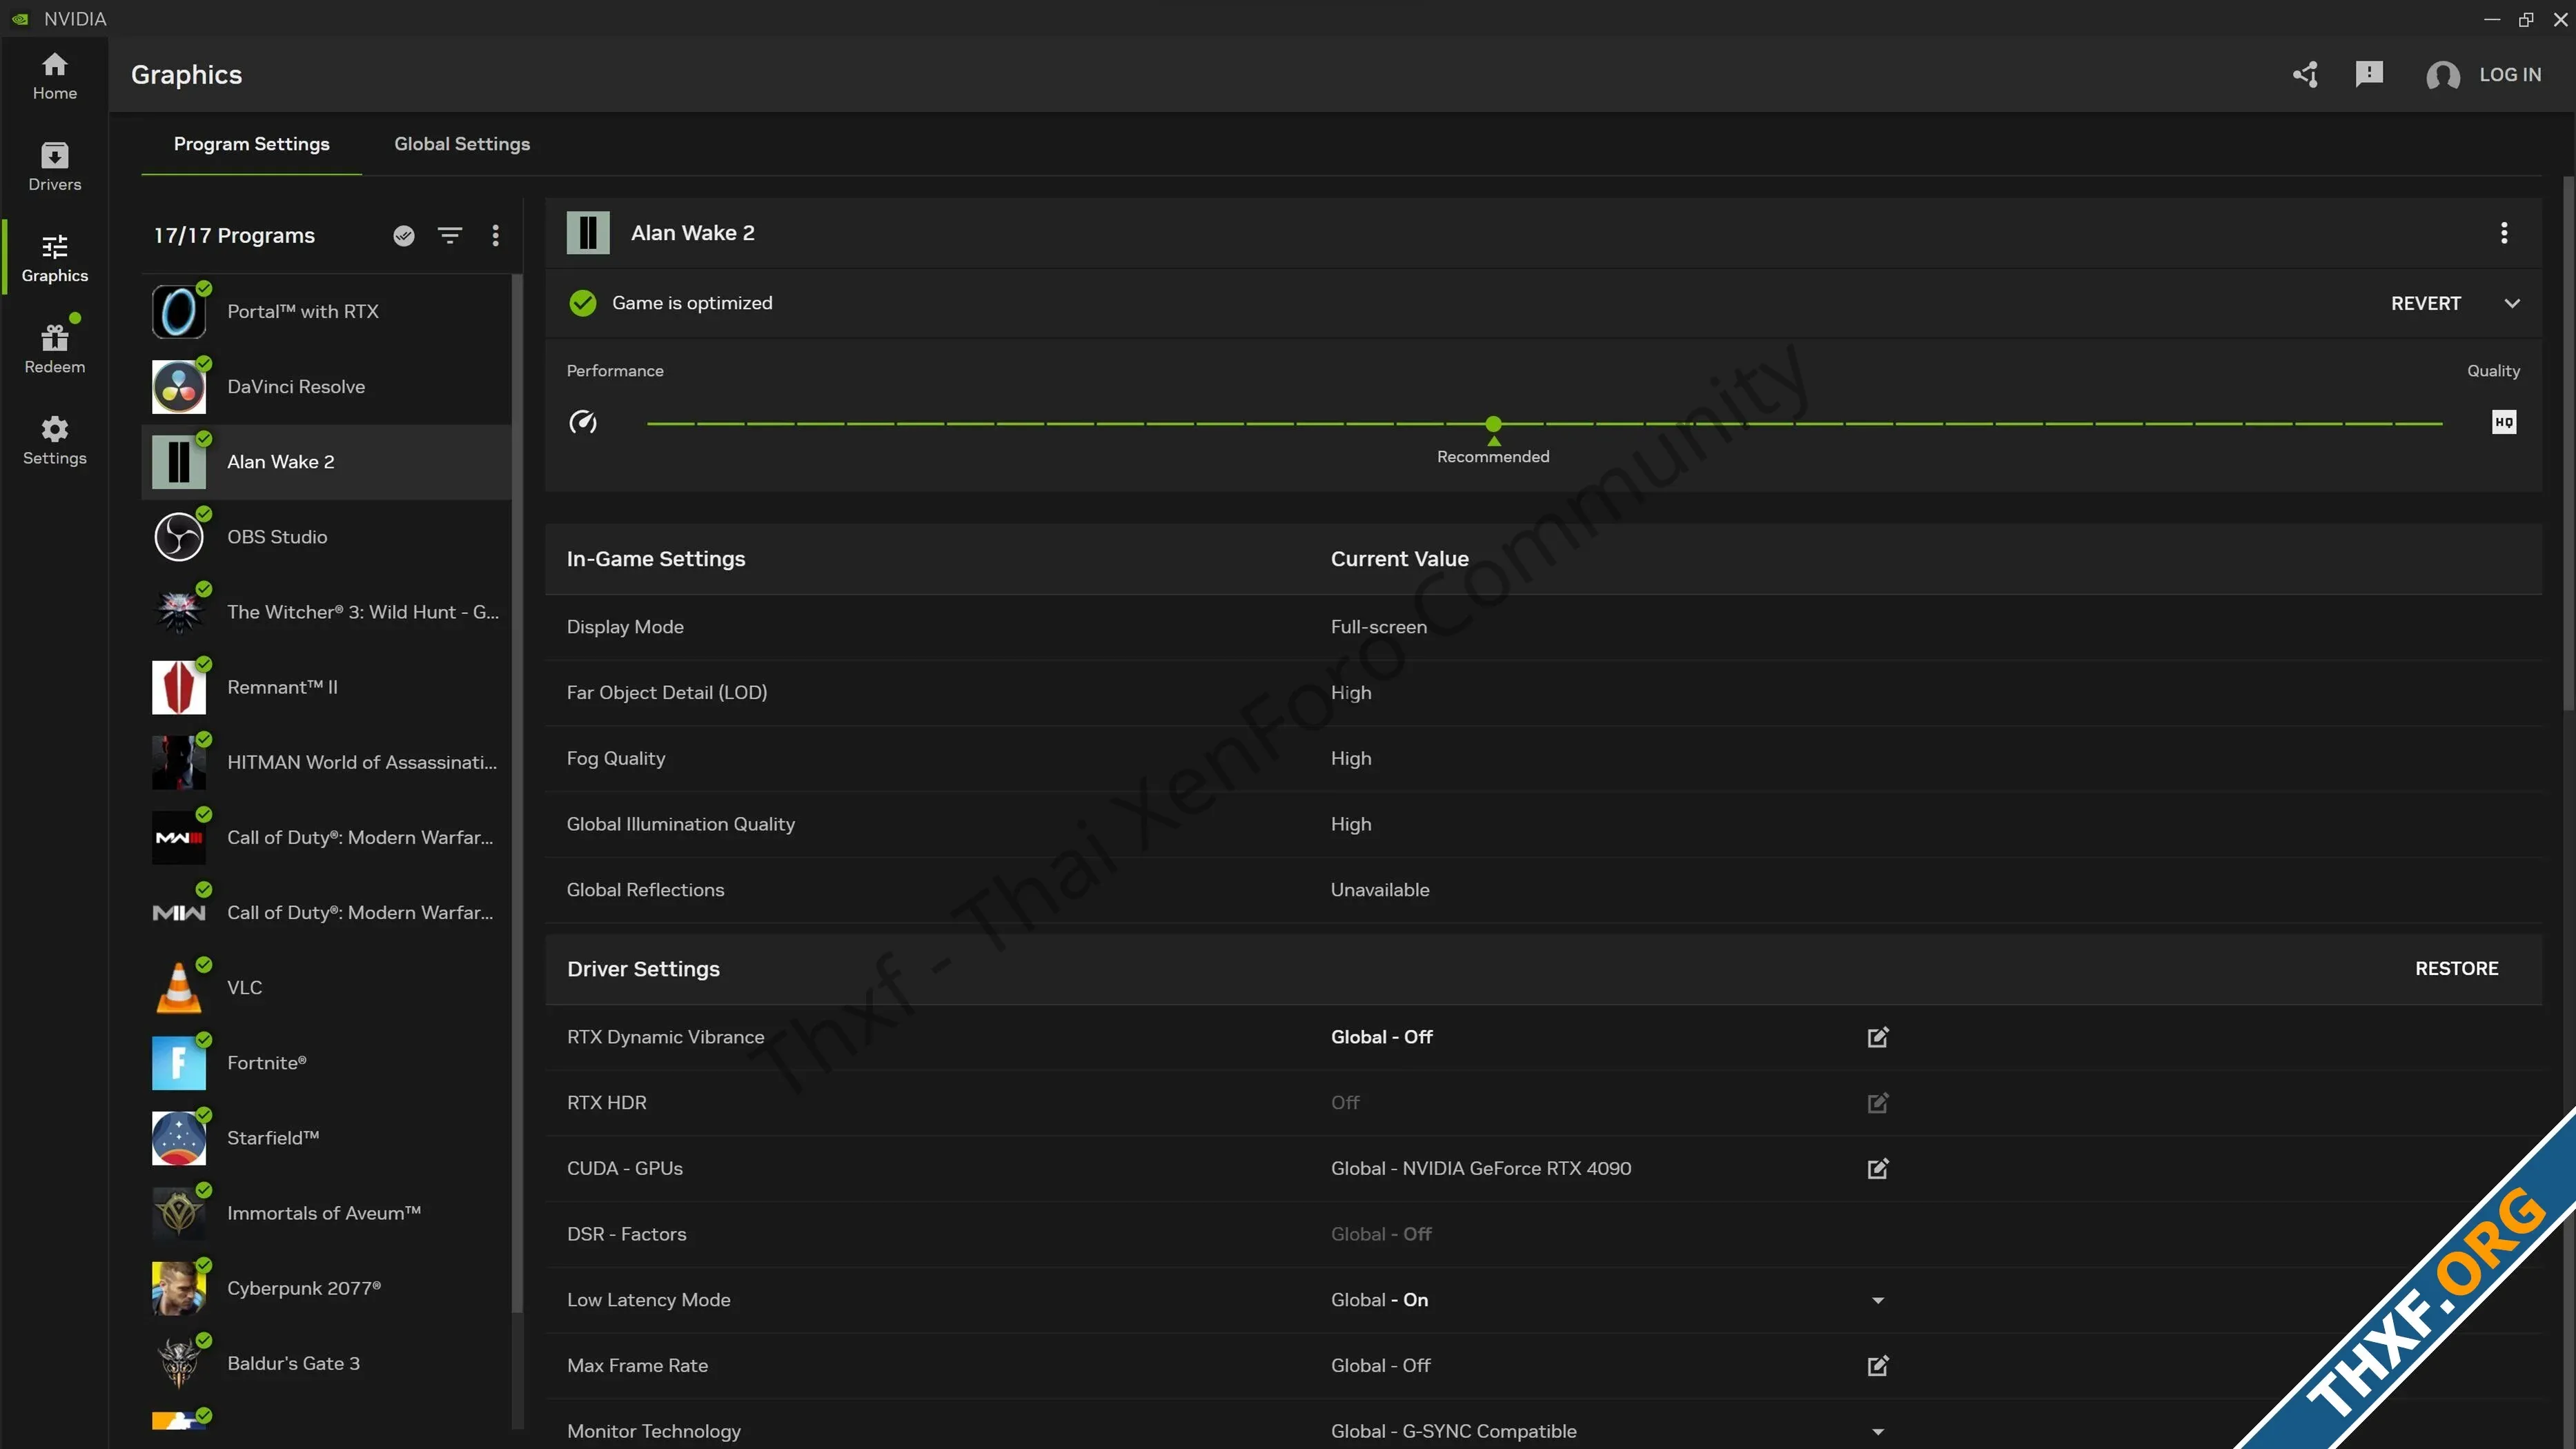
Task: Edit the Max Frame Rate setting
Action: [1877, 1365]
